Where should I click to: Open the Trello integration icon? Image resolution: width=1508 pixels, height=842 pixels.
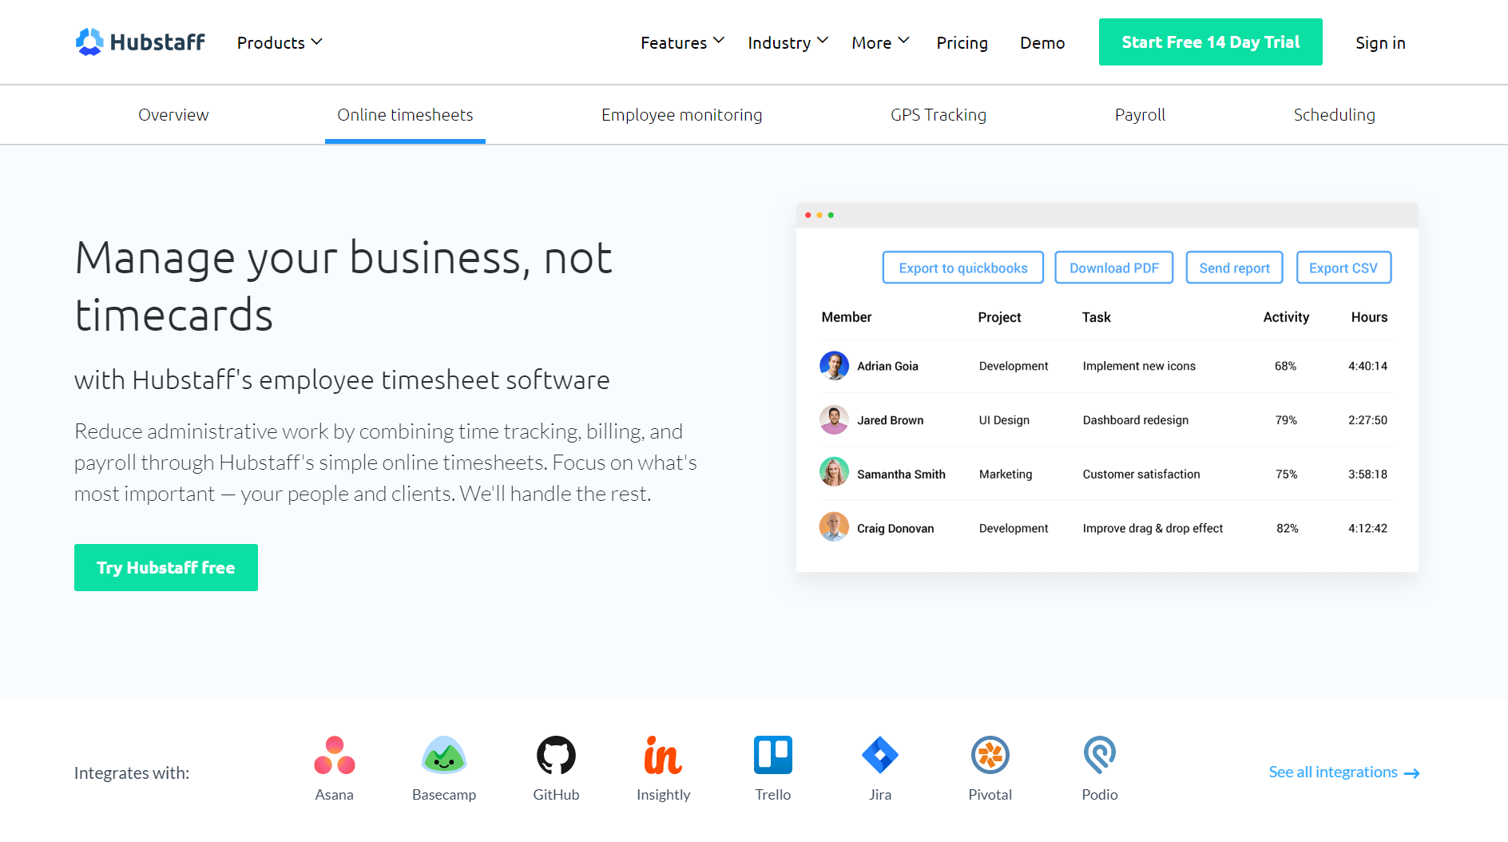[x=773, y=755]
